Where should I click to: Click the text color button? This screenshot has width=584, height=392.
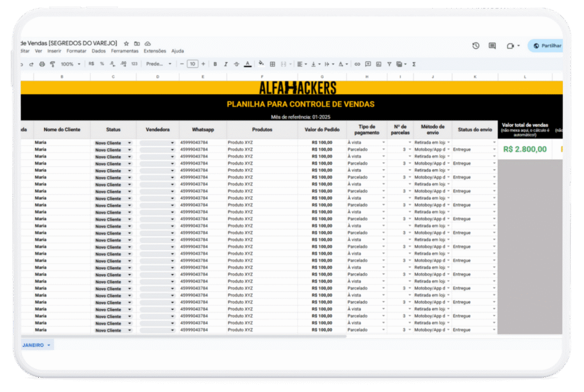click(248, 64)
